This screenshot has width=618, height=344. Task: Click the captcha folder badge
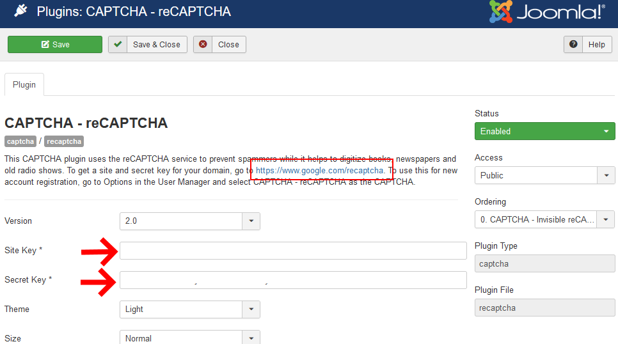coord(20,141)
